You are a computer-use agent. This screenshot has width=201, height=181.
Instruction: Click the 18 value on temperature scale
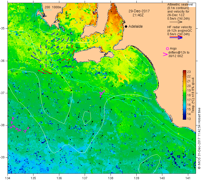coord(189,95)
